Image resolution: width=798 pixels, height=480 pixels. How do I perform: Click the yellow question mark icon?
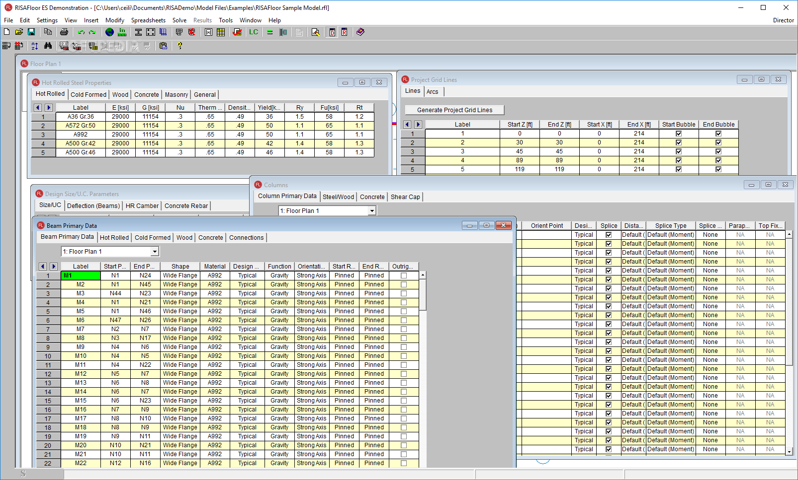click(x=180, y=46)
